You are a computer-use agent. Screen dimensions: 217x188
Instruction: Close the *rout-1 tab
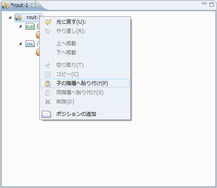(34, 5)
